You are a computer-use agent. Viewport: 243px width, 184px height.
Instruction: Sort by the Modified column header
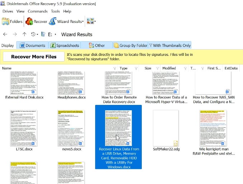click(x=169, y=68)
